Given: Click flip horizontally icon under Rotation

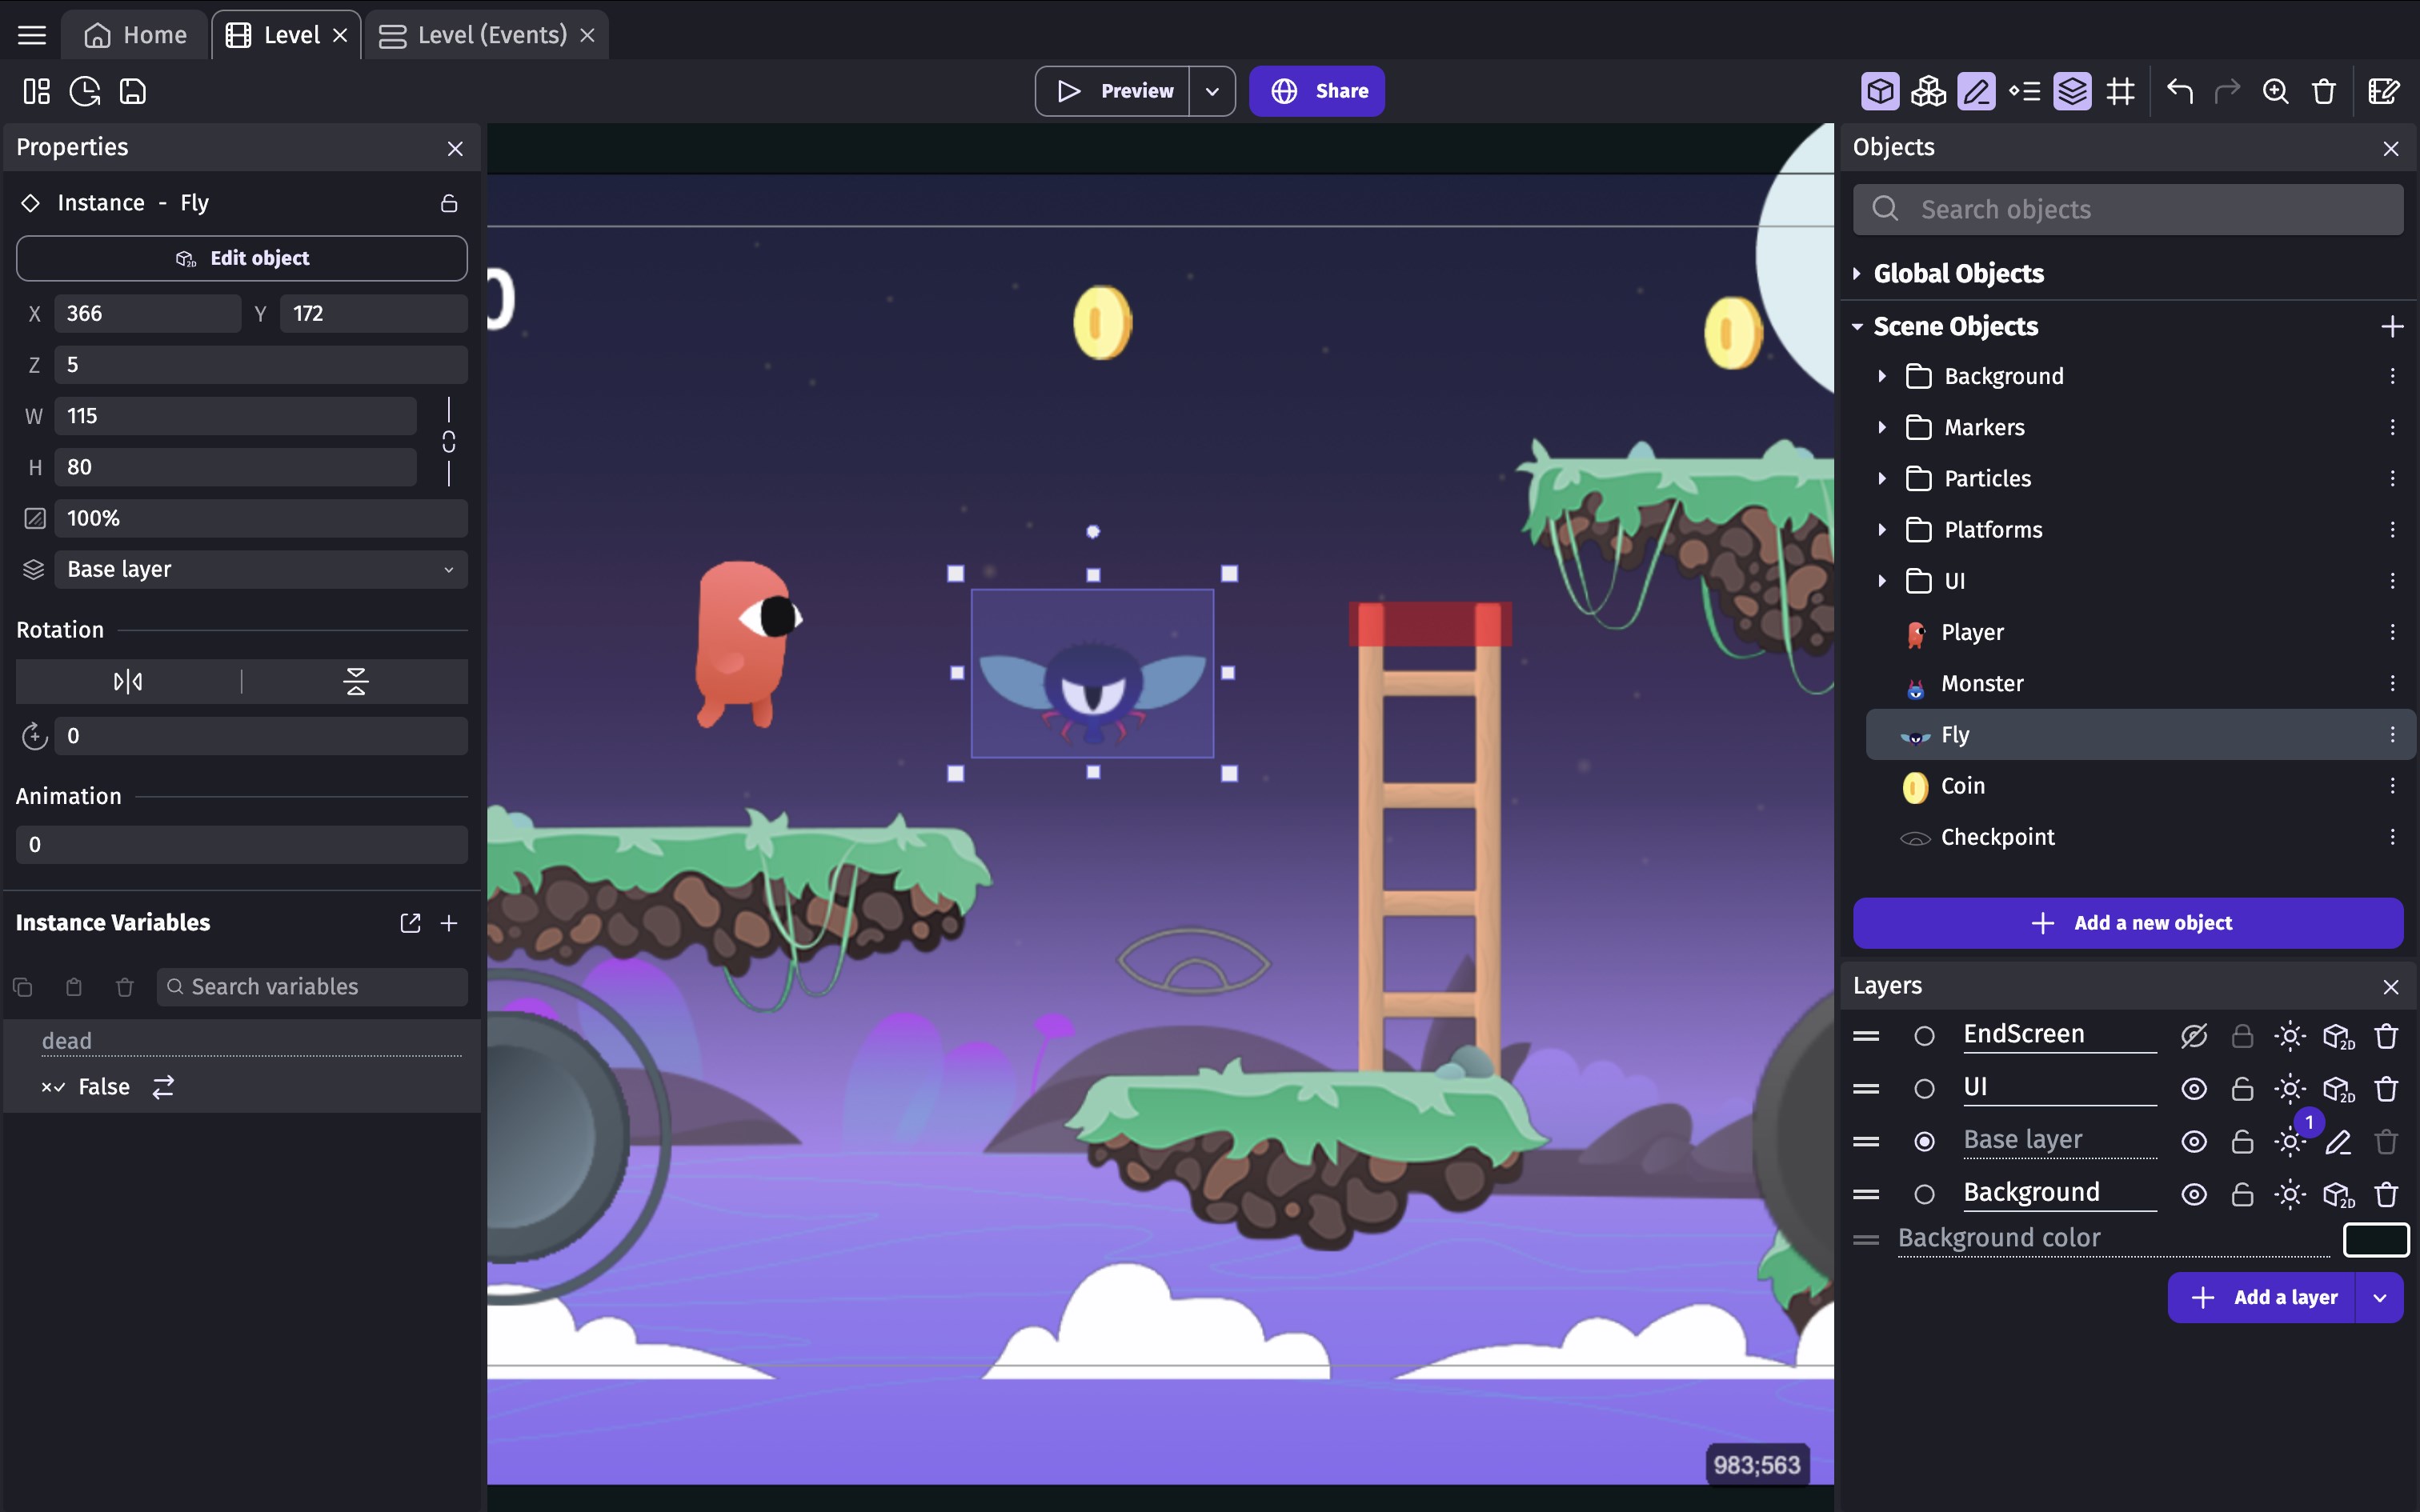Looking at the screenshot, I should pyautogui.click(x=128, y=682).
